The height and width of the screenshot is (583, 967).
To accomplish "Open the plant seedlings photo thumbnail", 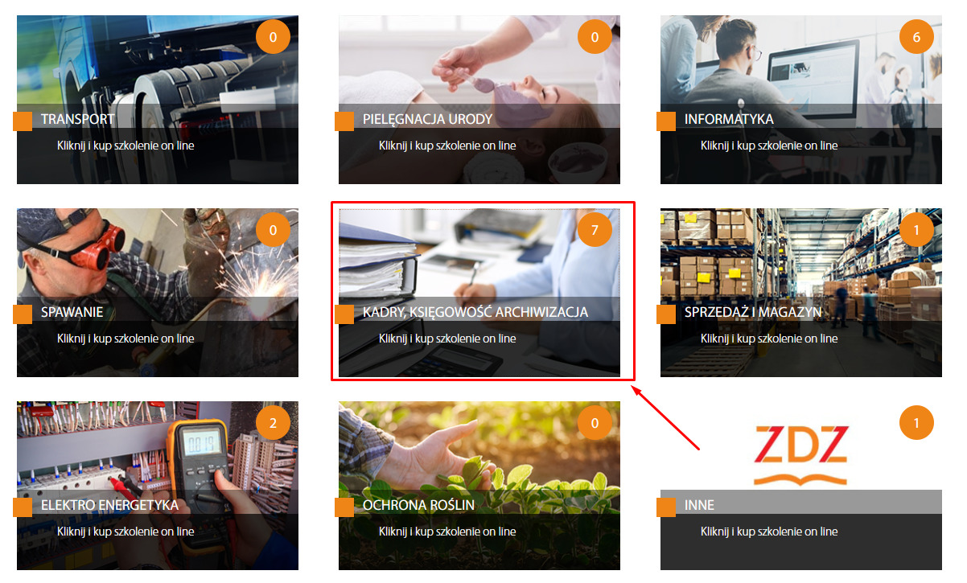I will point(479,486).
